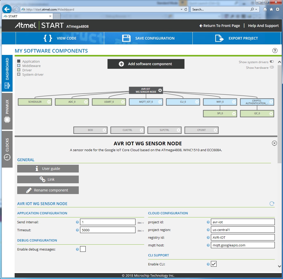Click the help question mark icon

pos(275,51)
